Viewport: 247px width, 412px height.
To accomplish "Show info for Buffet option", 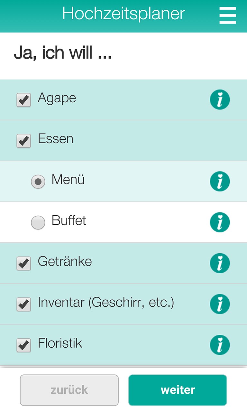I will click(220, 222).
